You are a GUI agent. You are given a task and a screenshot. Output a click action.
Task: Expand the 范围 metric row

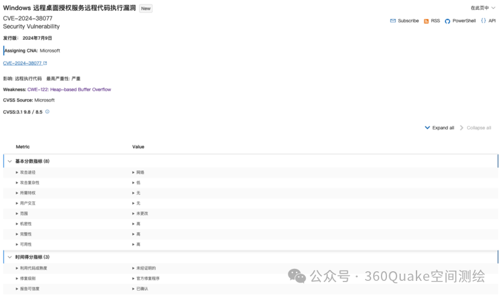click(x=22, y=213)
